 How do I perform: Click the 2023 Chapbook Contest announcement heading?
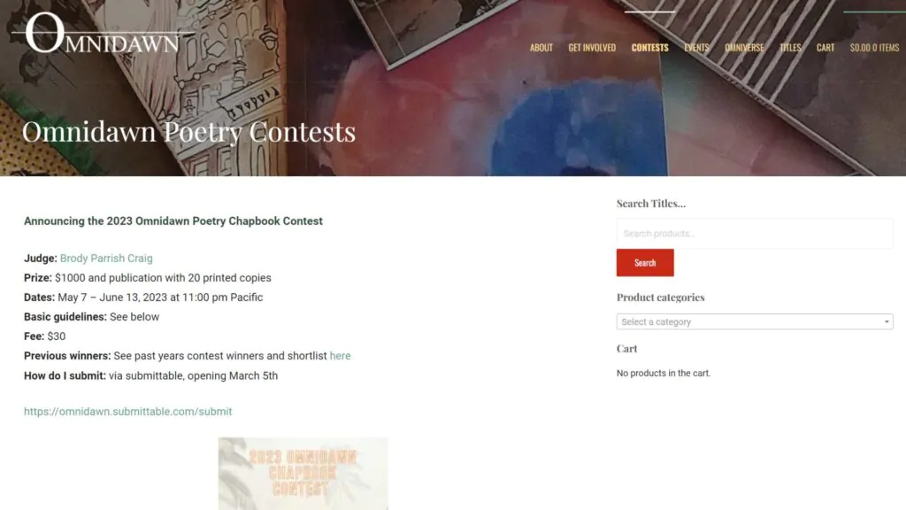pyautogui.click(x=173, y=220)
